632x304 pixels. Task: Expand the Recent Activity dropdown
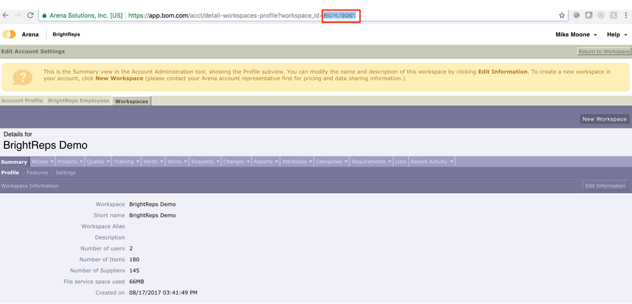click(432, 161)
